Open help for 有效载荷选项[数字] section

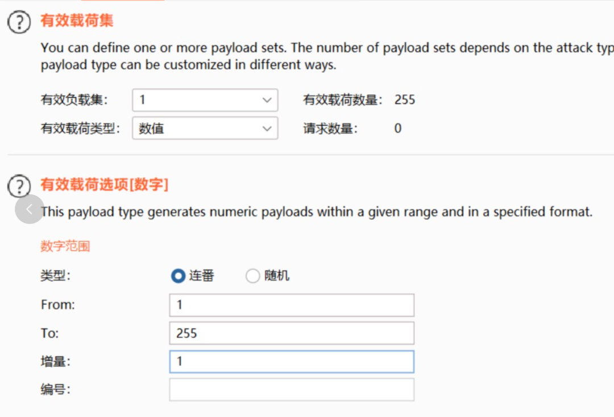click(x=19, y=186)
